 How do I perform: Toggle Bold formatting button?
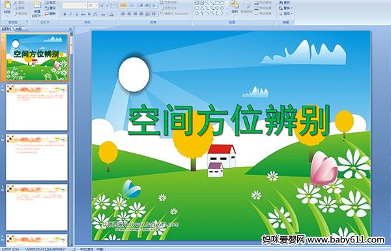[65, 14]
